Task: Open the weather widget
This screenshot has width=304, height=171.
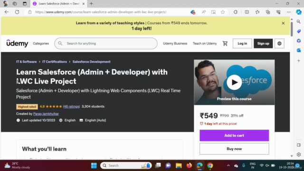Action: pyautogui.click(x=17, y=165)
